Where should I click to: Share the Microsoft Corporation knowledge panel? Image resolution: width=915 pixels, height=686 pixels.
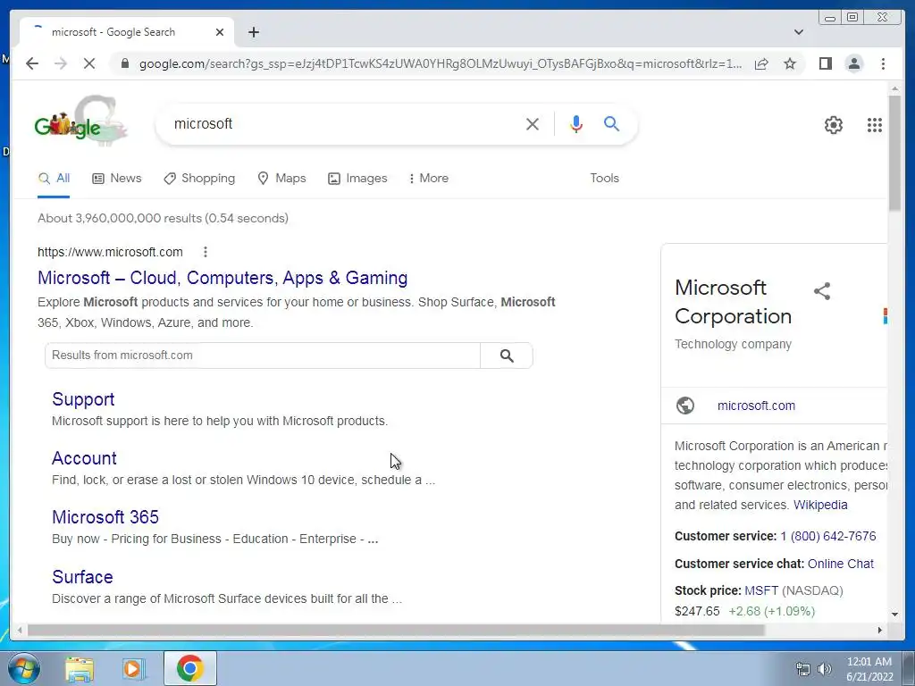(x=822, y=291)
